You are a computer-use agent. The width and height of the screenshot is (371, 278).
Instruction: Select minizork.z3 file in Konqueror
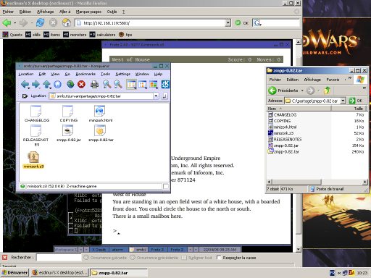33,160
